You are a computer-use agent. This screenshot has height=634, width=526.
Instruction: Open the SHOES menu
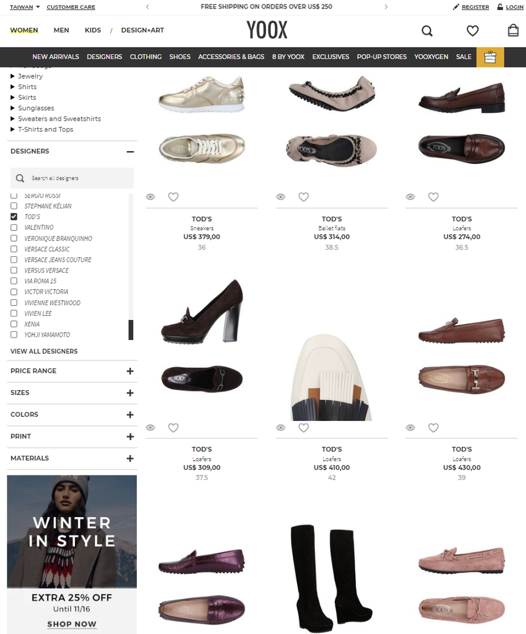(180, 57)
